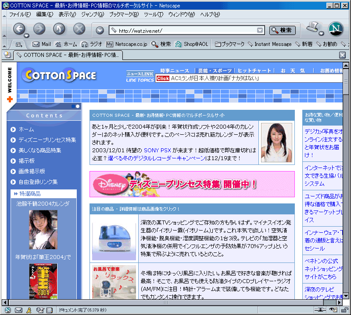351x315 pixels.
Task: Click the Print icon
Action: tap(312, 28)
